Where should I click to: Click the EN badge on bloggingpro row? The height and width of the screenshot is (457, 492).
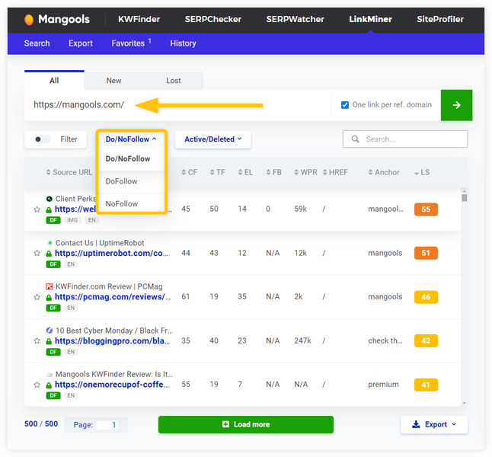(x=72, y=352)
